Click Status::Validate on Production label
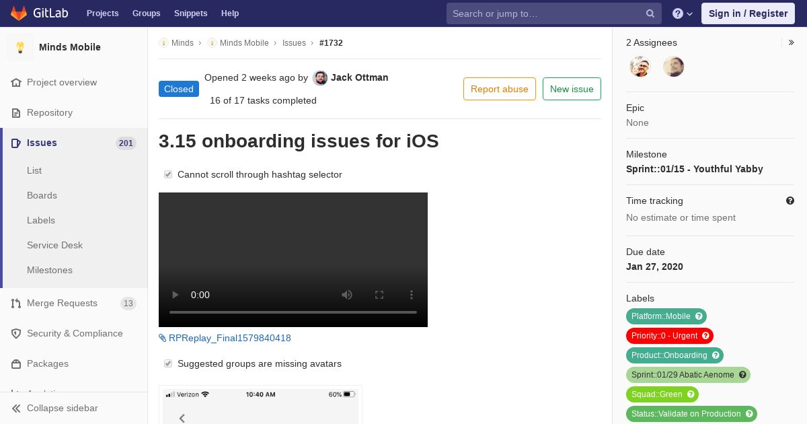Image resolution: width=807 pixels, height=424 pixels. pos(686,414)
